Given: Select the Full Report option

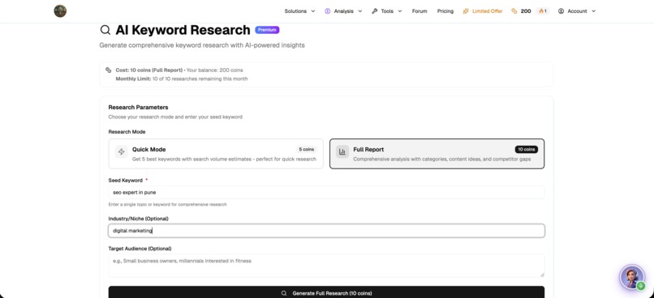Looking at the screenshot, I should [437, 154].
